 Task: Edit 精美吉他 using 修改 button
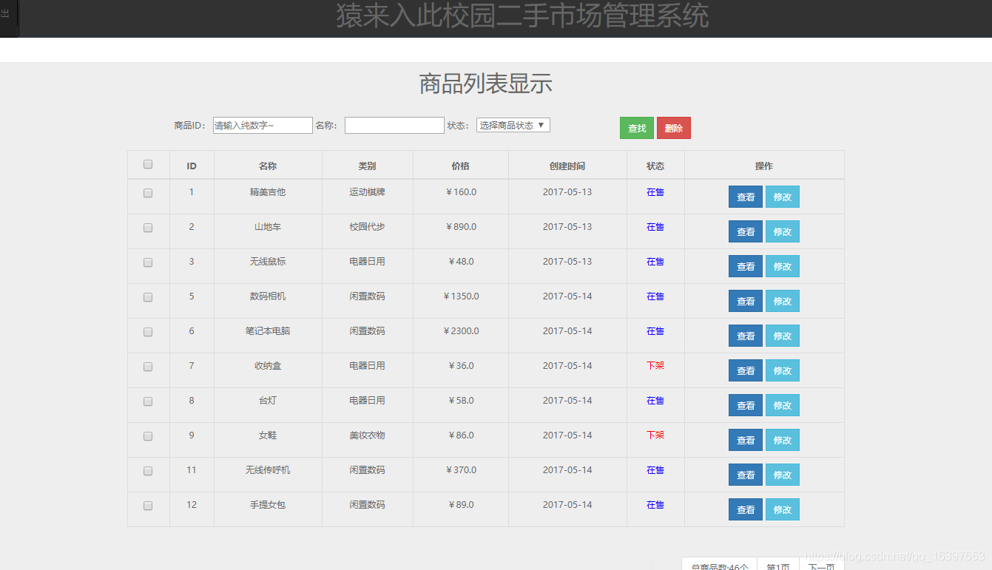783,197
